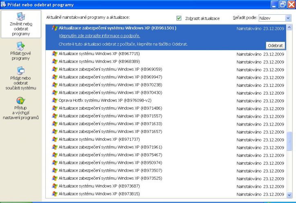
Task: Click Windows flag icon next to KB973507
Action: (x=55, y=170)
